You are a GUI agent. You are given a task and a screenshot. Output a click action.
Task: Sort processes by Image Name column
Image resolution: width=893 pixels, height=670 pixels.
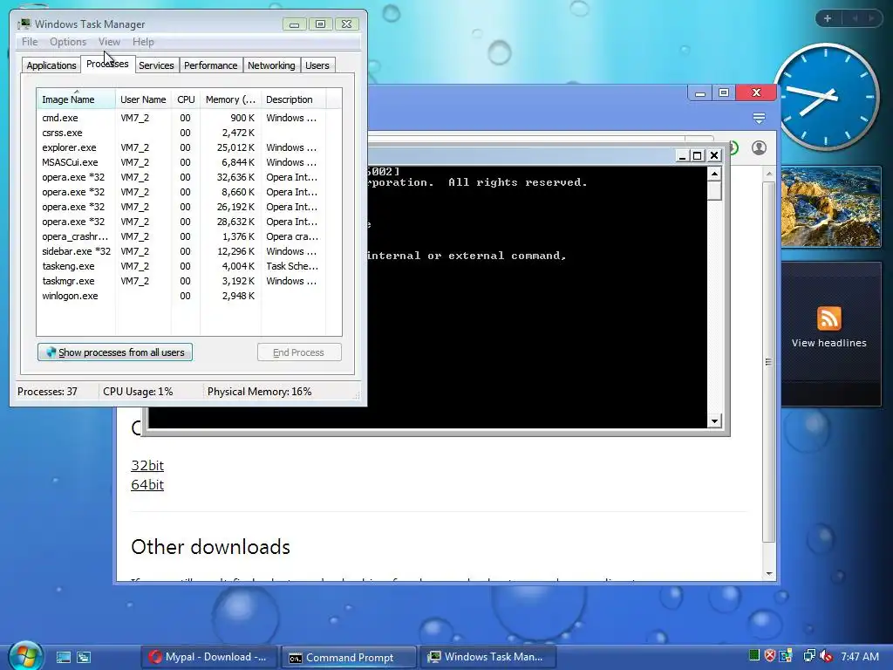77,99
